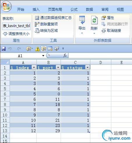This screenshot has height=143, width=132.
Task: Expand the Refresh (刷新) dropdown arrow
Action: tap(94, 33)
